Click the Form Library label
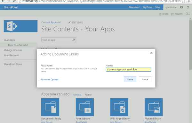Screen dimensions: 192x123 [83, 119]
